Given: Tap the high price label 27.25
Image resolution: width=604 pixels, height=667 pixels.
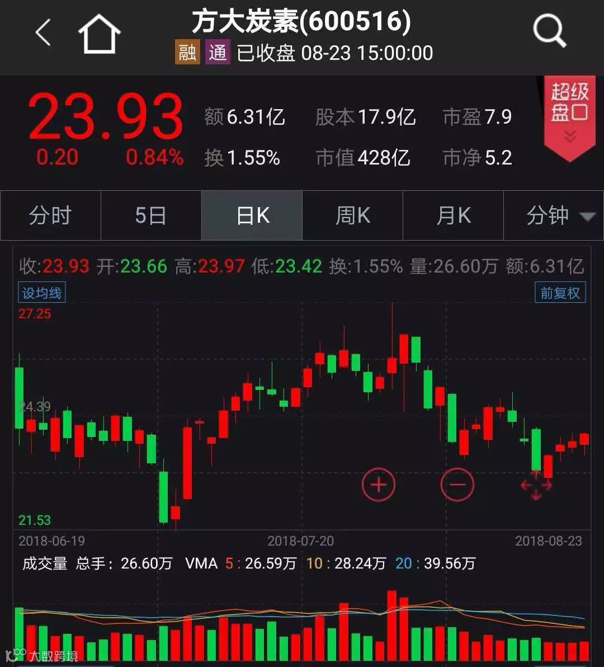Looking at the screenshot, I should (x=35, y=314).
